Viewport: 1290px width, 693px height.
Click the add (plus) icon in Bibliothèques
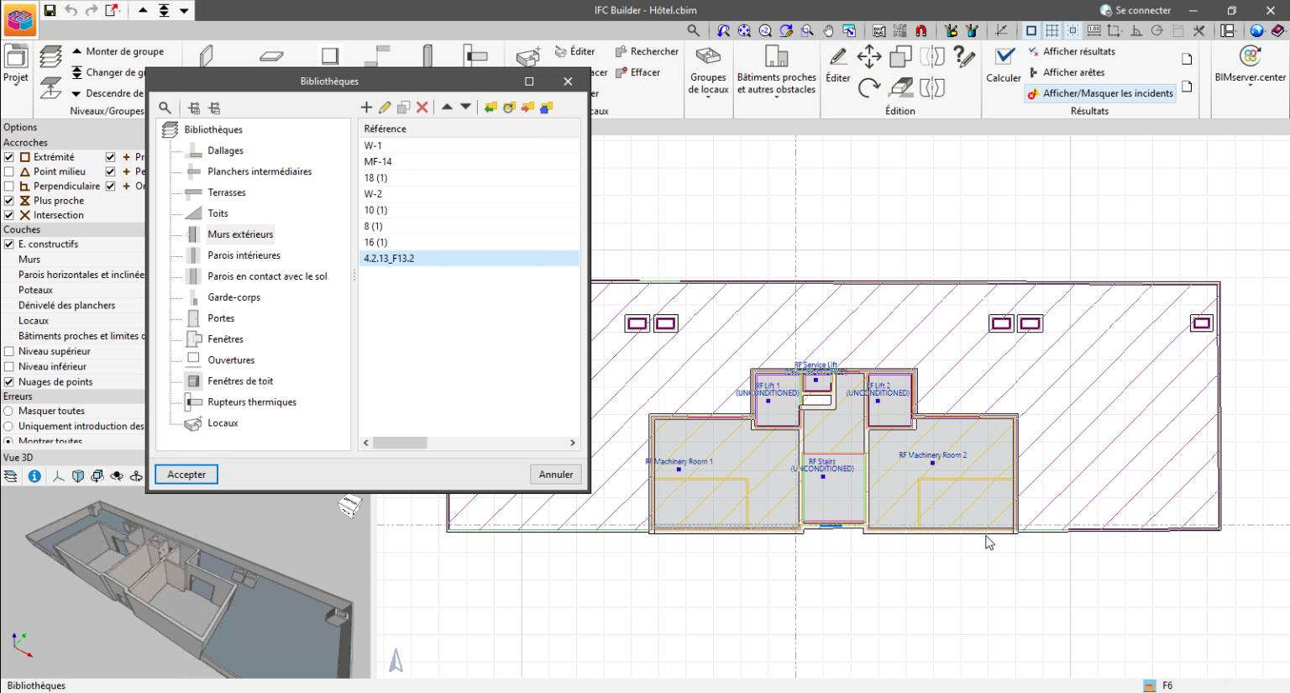point(366,108)
